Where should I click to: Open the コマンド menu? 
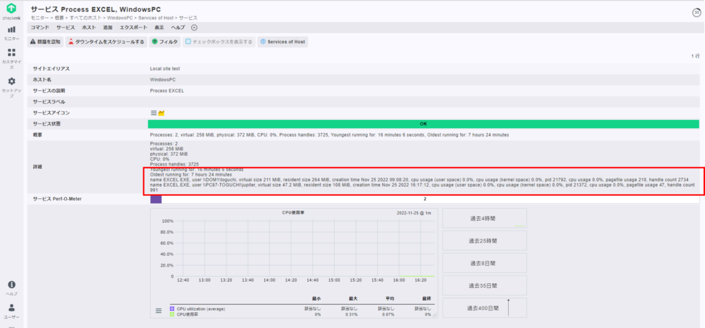click(39, 28)
